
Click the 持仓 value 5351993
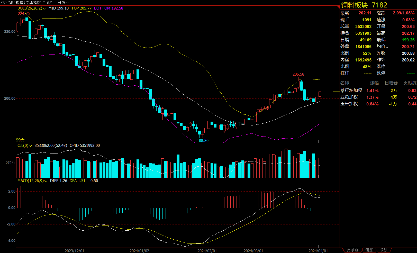point(363,33)
